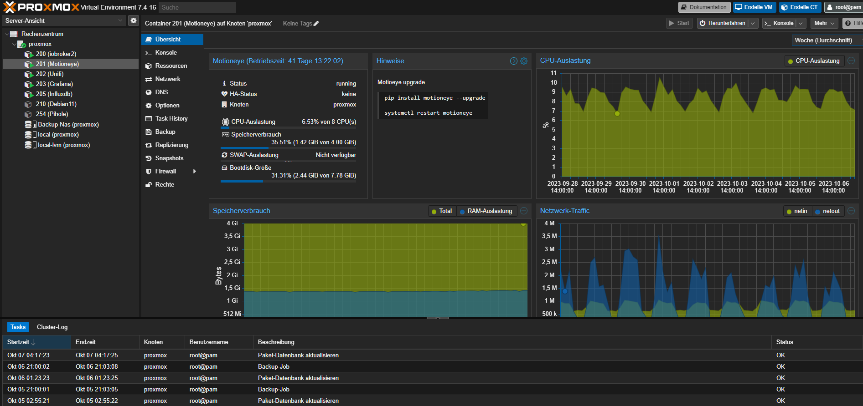Toggle the Total series in memory chart
This screenshot has width=863, height=406.
pos(441,211)
